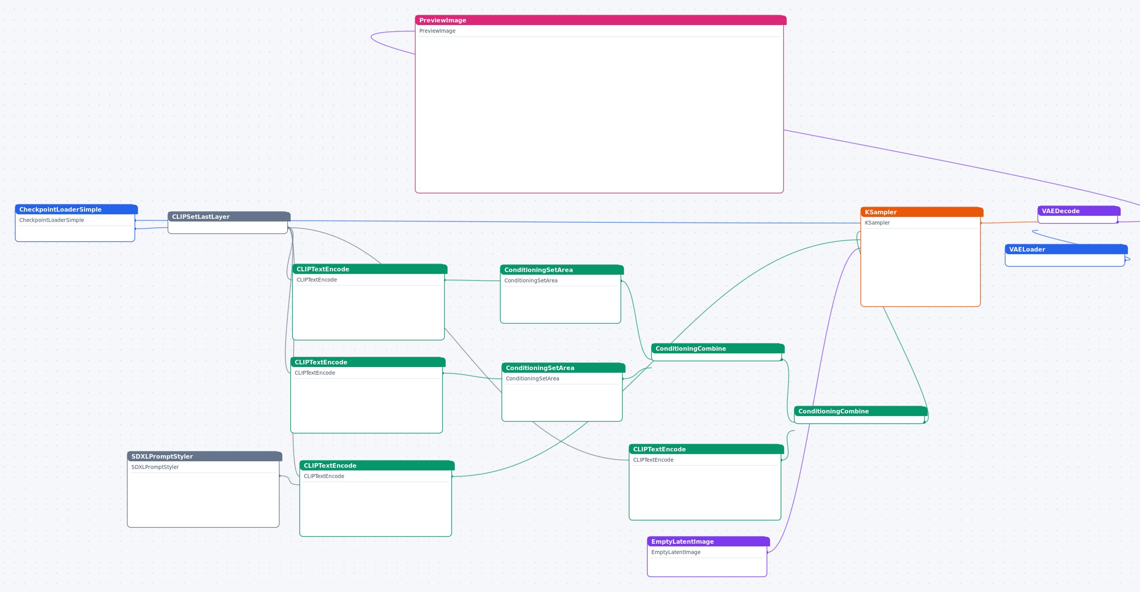Select the SDXLPromptStyler node header
The image size is (1140, 592).
204,456
